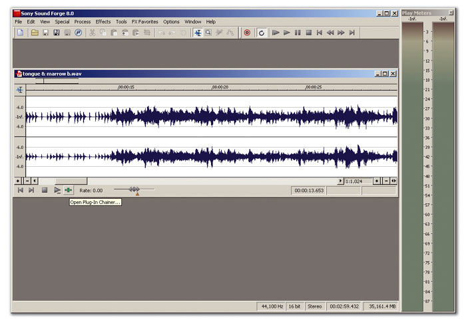Open the Plug-In Chainer in the data window
The height and width of the screenshot is (325, 466).
[68, 190]
